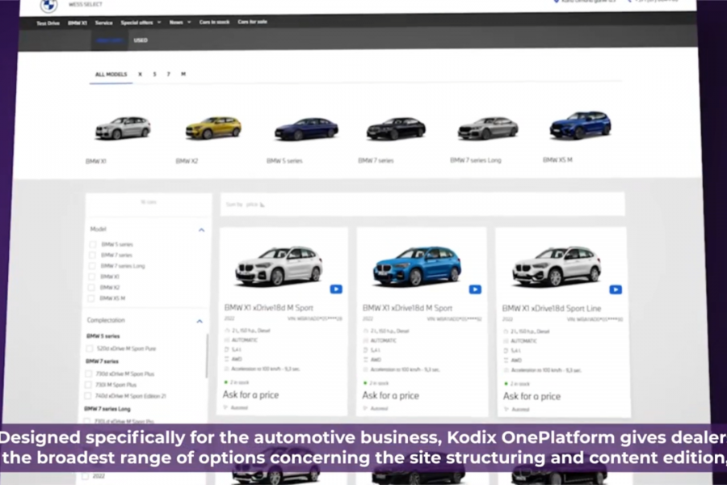Collapse the Model filter section
The image size is (727, 485).
tap(201, 230)
